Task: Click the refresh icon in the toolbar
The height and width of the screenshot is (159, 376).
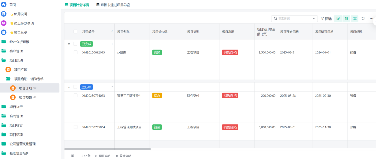Action: (x=363, y=19)
